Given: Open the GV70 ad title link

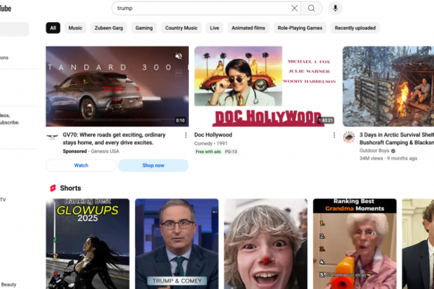Looking at the screenshot, I should pos(114,139).
